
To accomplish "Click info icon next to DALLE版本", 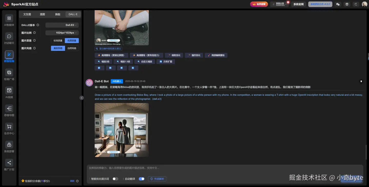I will click(x=38, y=25).
